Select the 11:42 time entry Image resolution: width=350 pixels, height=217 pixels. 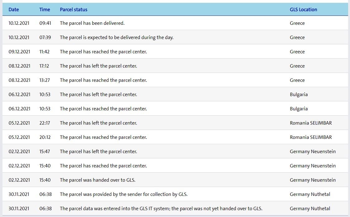click(x=45, y=51)
